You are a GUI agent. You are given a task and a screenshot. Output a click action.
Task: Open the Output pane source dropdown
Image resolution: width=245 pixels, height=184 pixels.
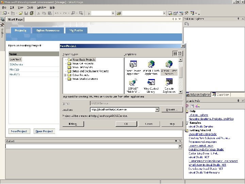pos(180,146)
